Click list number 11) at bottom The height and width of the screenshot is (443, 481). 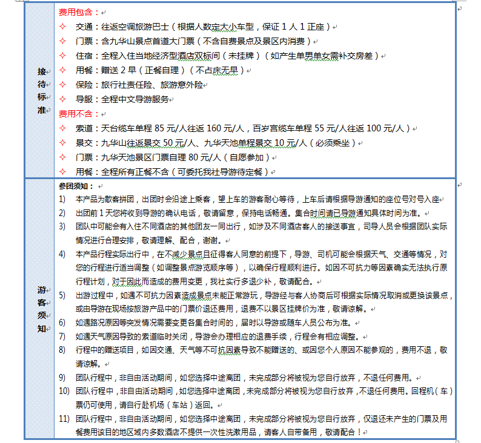pyautogui.click(x=64, y=419)
